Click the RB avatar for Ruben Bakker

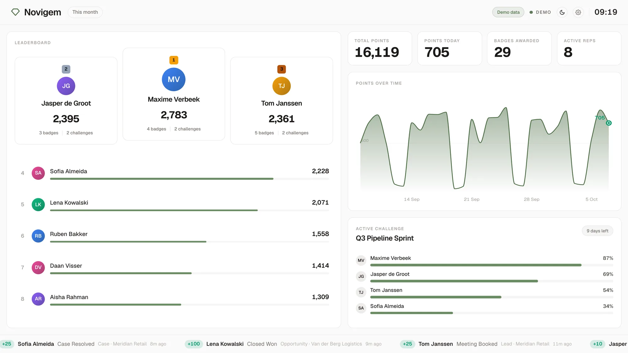click(38, 236)
